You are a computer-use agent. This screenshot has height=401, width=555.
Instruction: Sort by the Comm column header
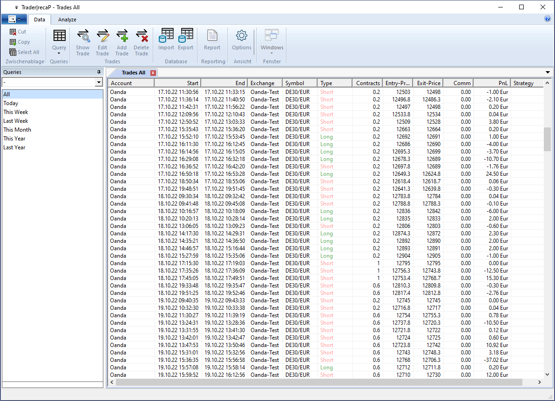click(458, 83)
